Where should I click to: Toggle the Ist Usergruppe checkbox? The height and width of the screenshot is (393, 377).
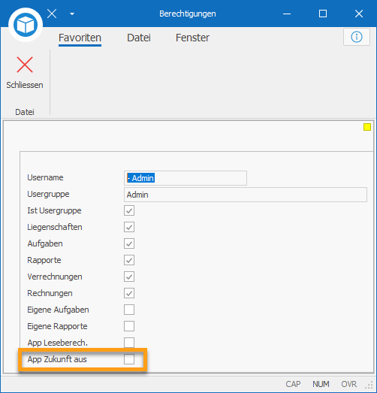(129, 210)
